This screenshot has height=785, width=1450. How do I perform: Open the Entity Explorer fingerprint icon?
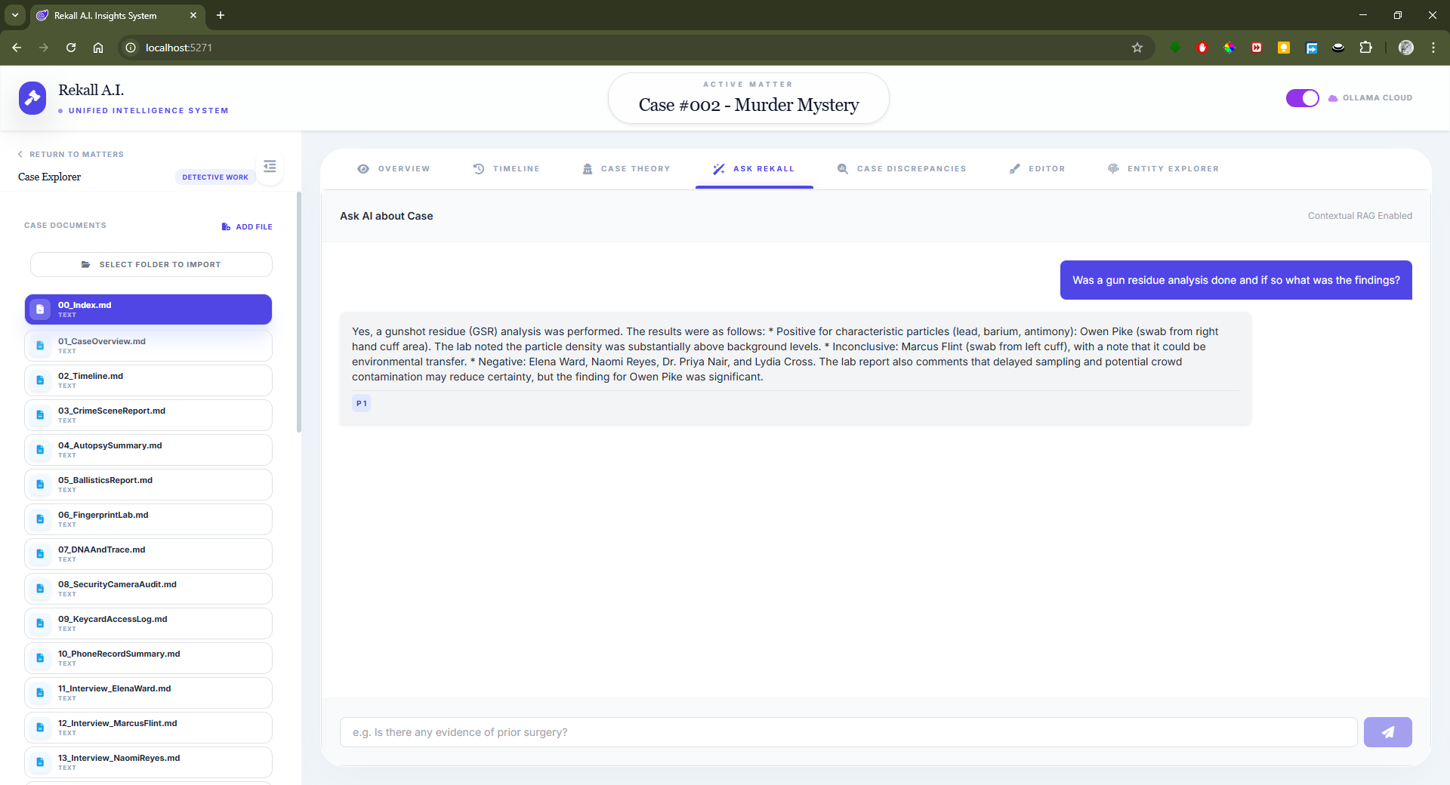(1114, 169)
